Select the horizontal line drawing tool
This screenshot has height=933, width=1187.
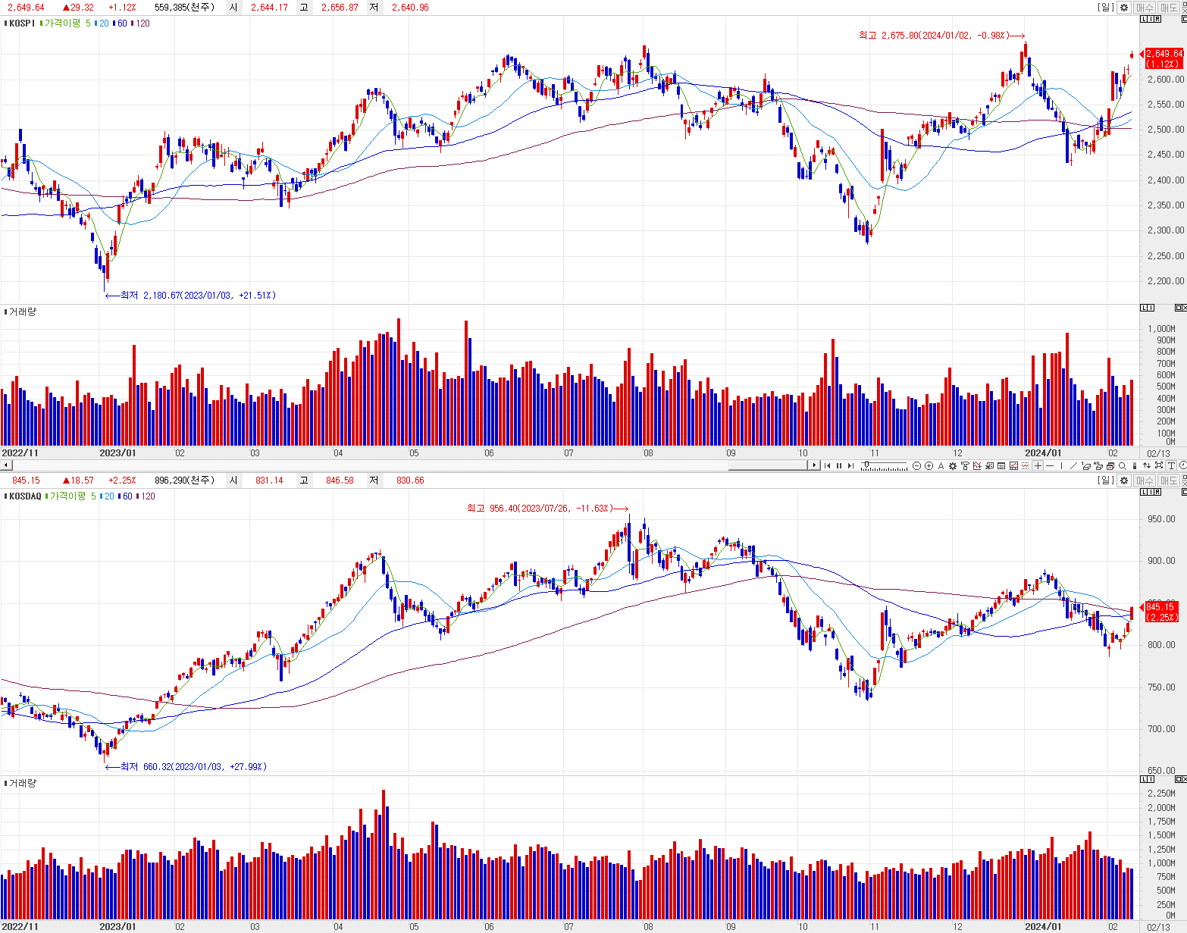[1050, 465]
